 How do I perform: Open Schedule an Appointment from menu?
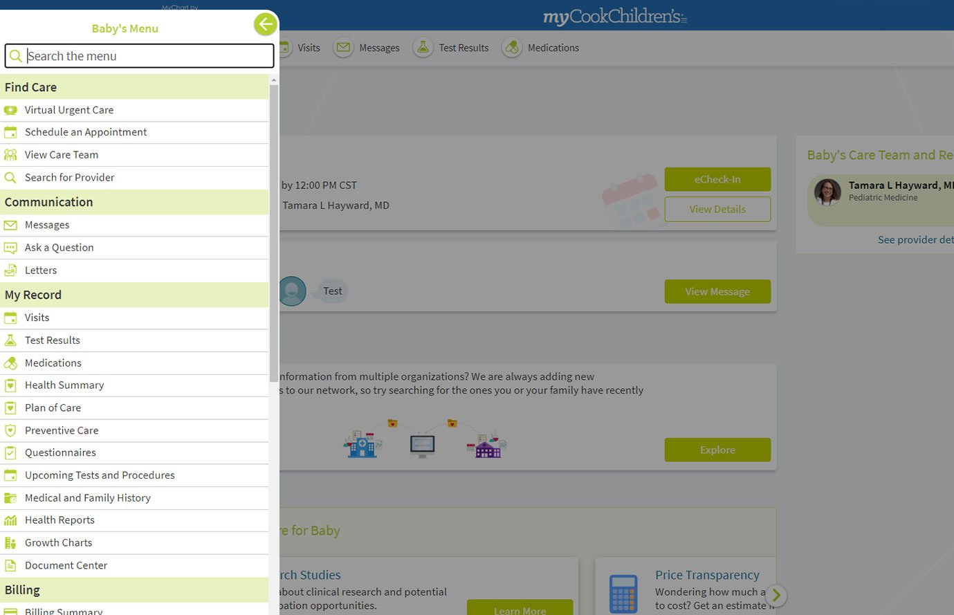(86, 132)
